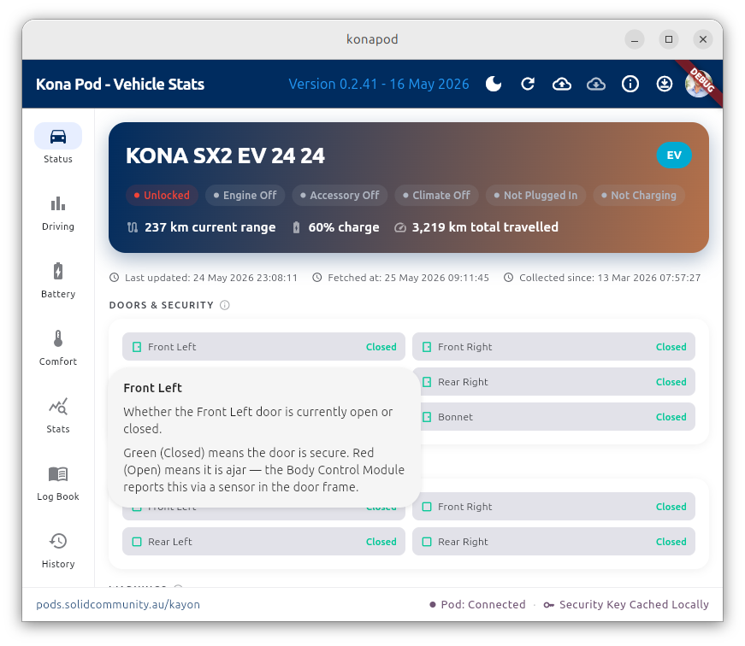Click door icon in Front Right door row
This screenshot has height=646, width=745.
click(x=427, y=347)
